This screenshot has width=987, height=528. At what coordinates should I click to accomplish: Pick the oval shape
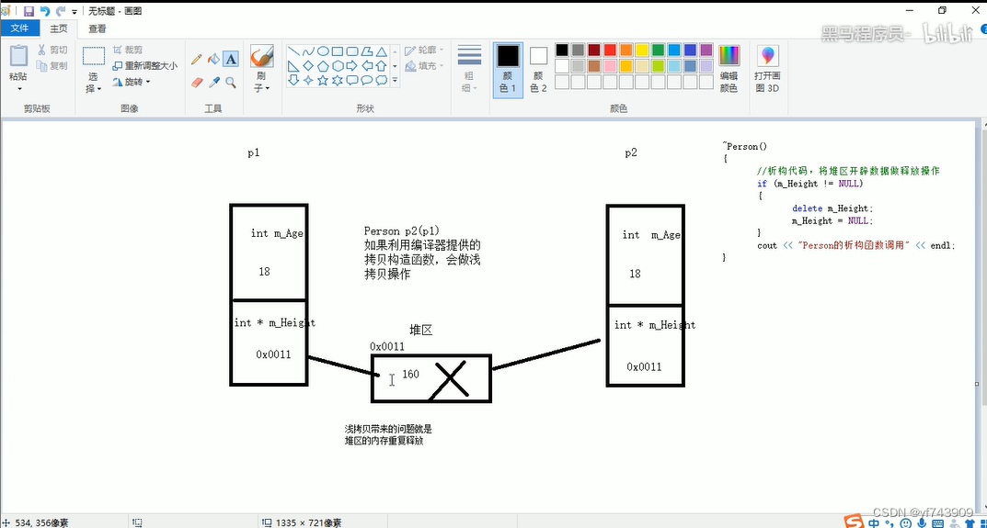click(x=322, y=51)
